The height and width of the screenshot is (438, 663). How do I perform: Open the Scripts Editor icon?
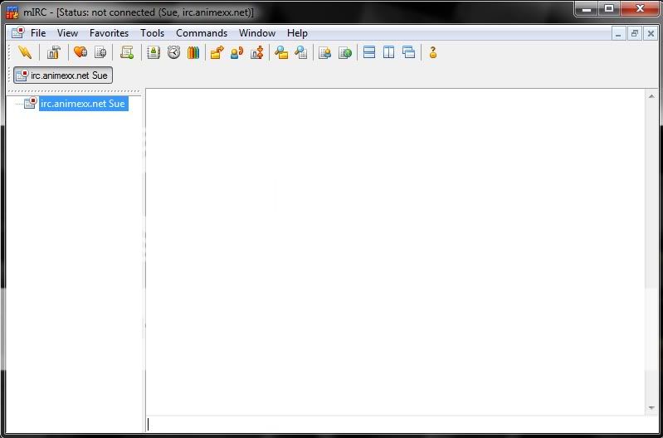click(126, 52)
